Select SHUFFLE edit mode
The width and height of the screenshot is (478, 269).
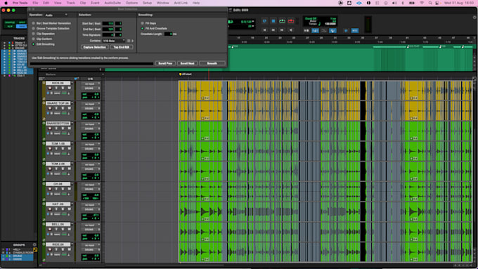pyautogui.click(x=10, y=22)
